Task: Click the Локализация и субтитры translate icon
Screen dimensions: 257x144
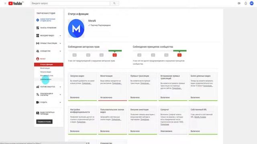Action: [x=37, y=94]
